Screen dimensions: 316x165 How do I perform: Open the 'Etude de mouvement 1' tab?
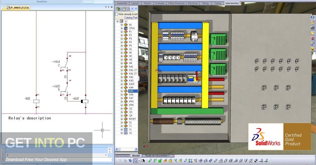point(157,156)
